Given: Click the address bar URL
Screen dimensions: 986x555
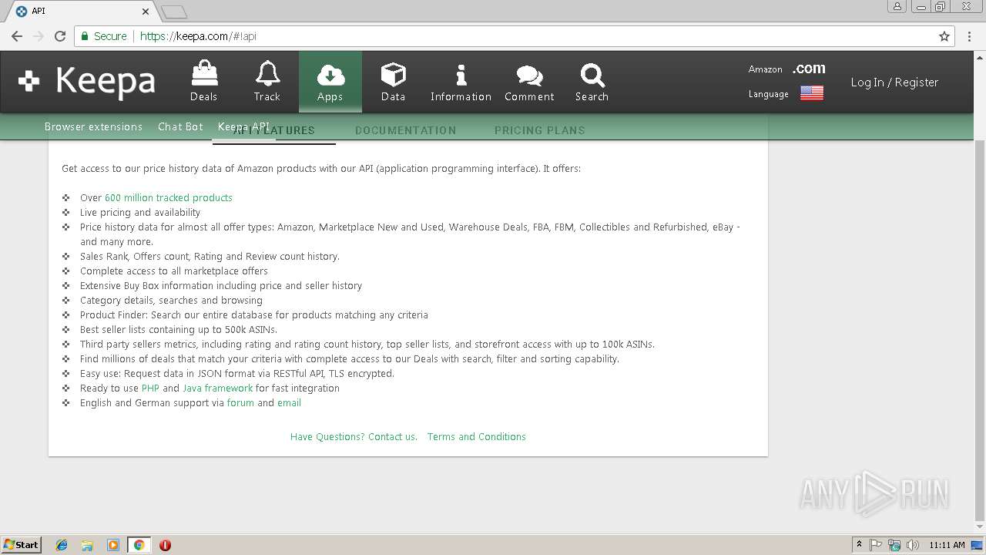Looking at the screenshot, I should point(198,36).
